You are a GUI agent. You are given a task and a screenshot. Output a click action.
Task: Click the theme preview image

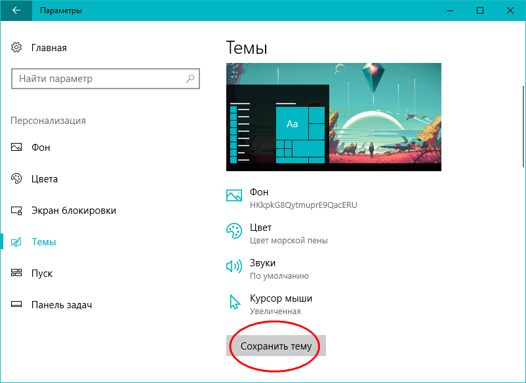[334, 117]
